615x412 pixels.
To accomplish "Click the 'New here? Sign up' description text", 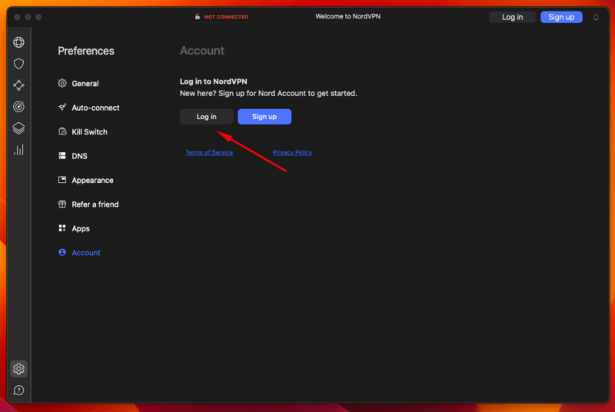I will pyautogui.click(x=268, y=93).
